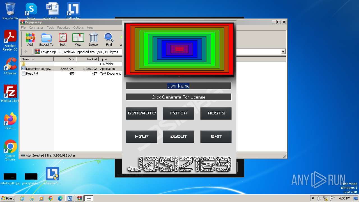Open Google Chrome desktop icon
This screenshot has height=202, width=359.
coord(10,150)
